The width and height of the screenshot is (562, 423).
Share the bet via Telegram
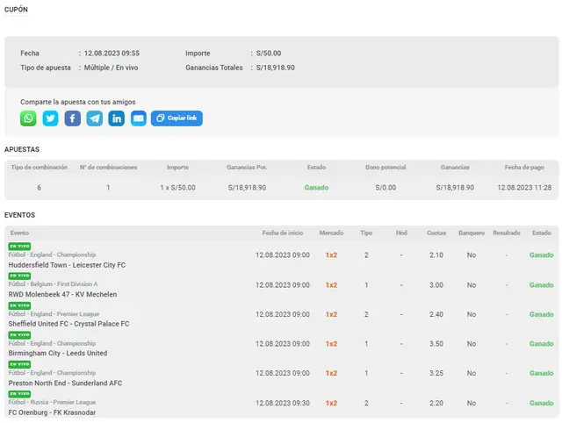(x=95, y=118)
